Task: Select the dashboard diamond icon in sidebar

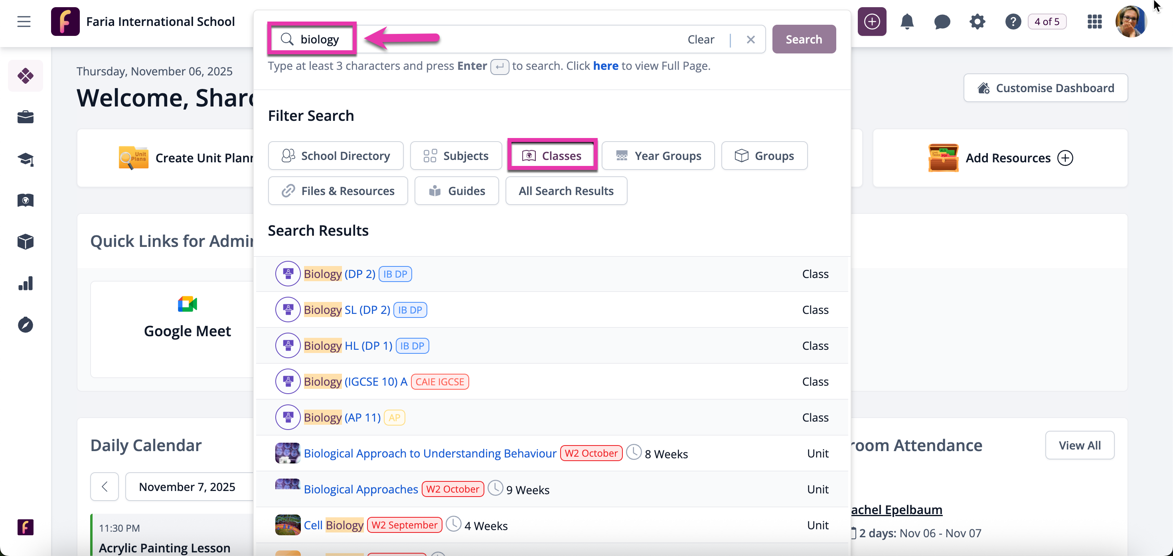Action: [26, 76]
